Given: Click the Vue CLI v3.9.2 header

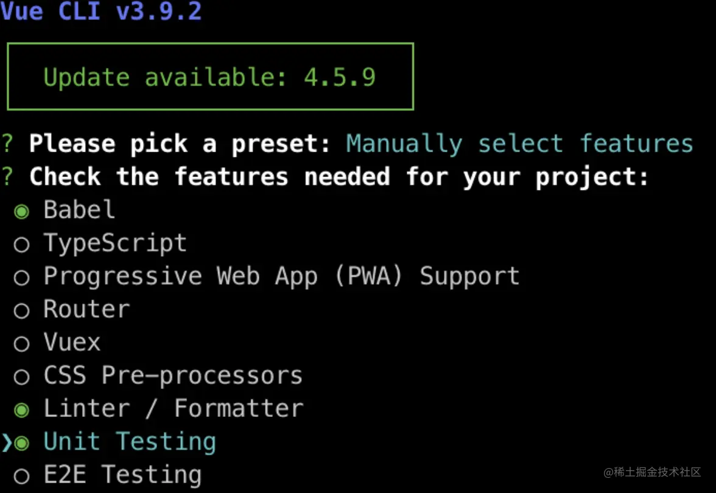Looking at the screenshot, I should pos(101,11).
